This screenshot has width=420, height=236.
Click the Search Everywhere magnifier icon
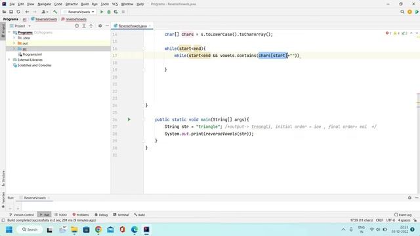(402, 12)
